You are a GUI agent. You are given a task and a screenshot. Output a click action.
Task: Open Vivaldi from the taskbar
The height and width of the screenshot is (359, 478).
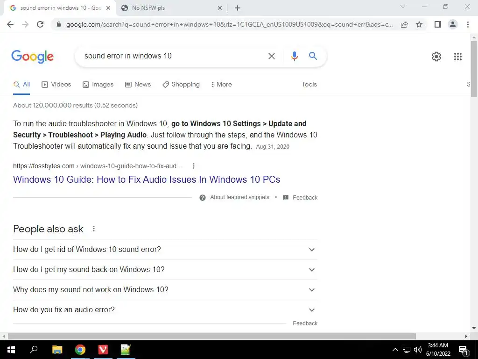coord(103,350)
